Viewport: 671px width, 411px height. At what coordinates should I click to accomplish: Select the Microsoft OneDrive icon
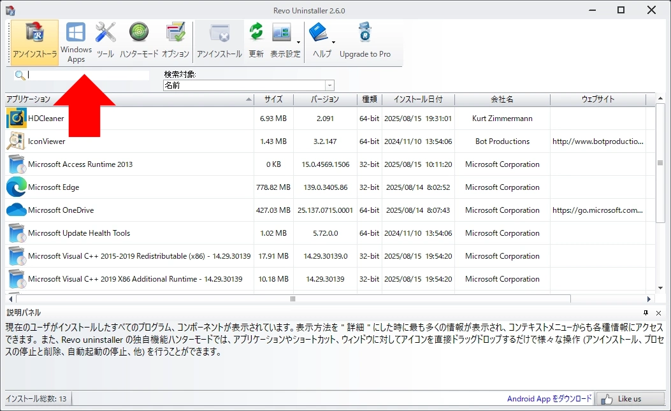coord(17,210)
